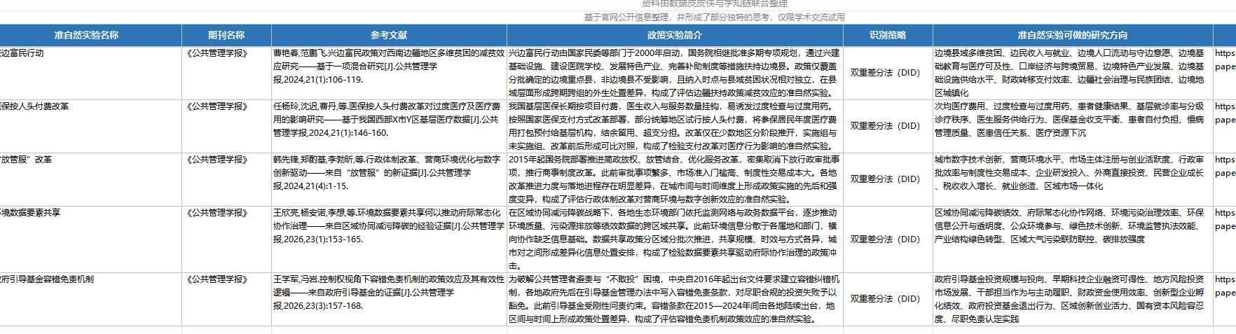Select the policy intro starting 2015年起国务院部署
The height and width of the screenshot is (334, 1236).
click(x=675, y=179)
